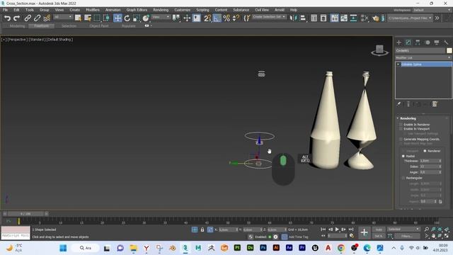Viewport: 453px width, 255px height.
Task: Open the Modifier List dropdown
Action: tap(423, 57)
